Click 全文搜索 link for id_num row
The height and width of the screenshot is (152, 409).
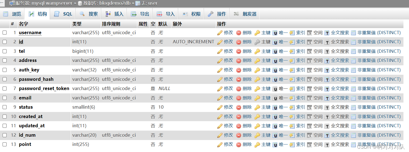coord(340,135)
